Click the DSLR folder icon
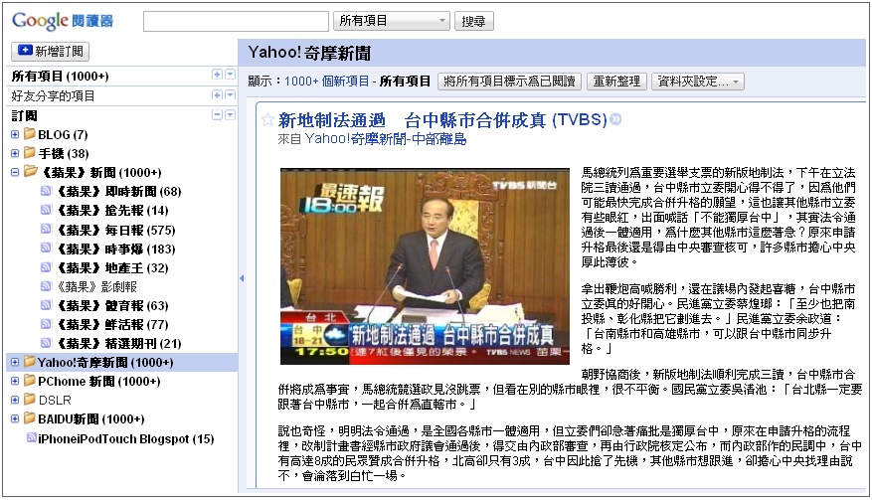Viewport: 872px width, 500px height. (30, 400)
